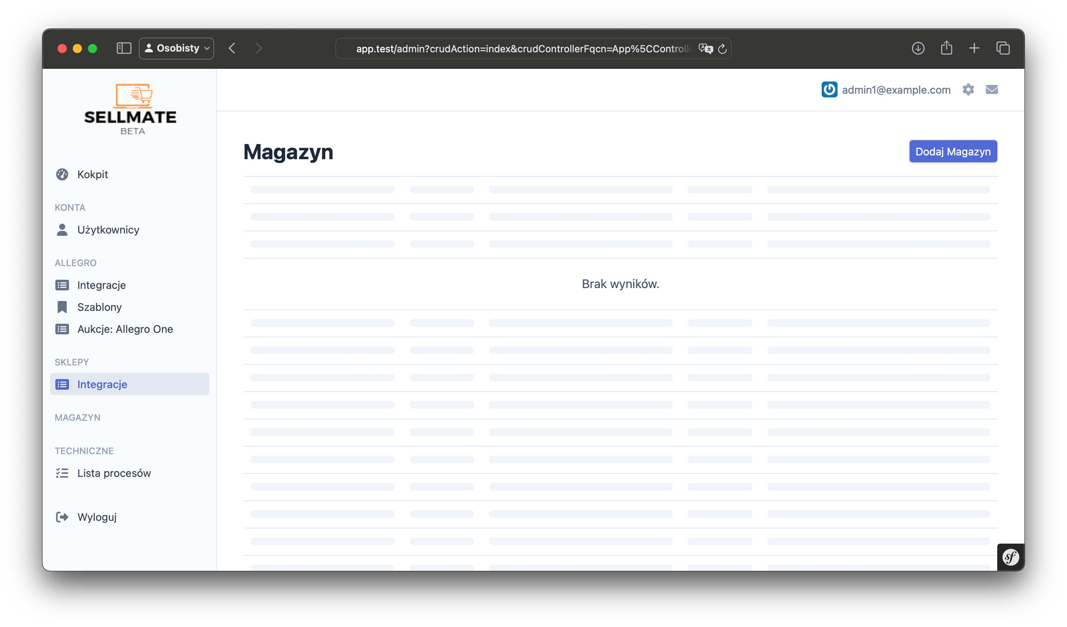Click the ALLEGRO section label
Screen dimensions: 1067x627
click(76, 263)
